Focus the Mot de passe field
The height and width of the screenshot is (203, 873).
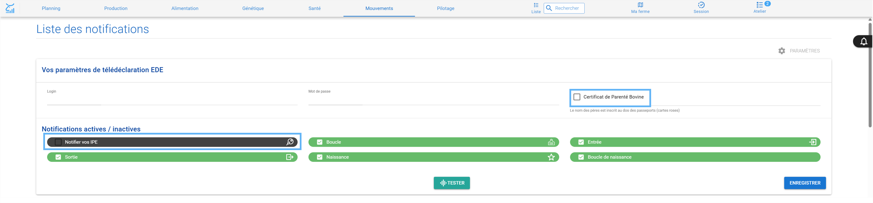click(433, 100)
